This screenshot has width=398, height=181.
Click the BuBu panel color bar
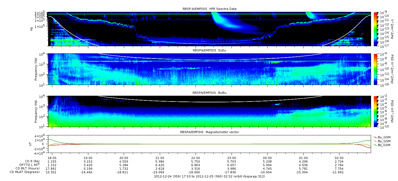tap(375, 111)
